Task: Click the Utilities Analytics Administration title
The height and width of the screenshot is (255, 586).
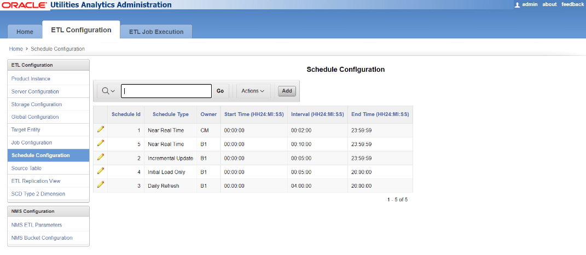Action: (111, 5)
